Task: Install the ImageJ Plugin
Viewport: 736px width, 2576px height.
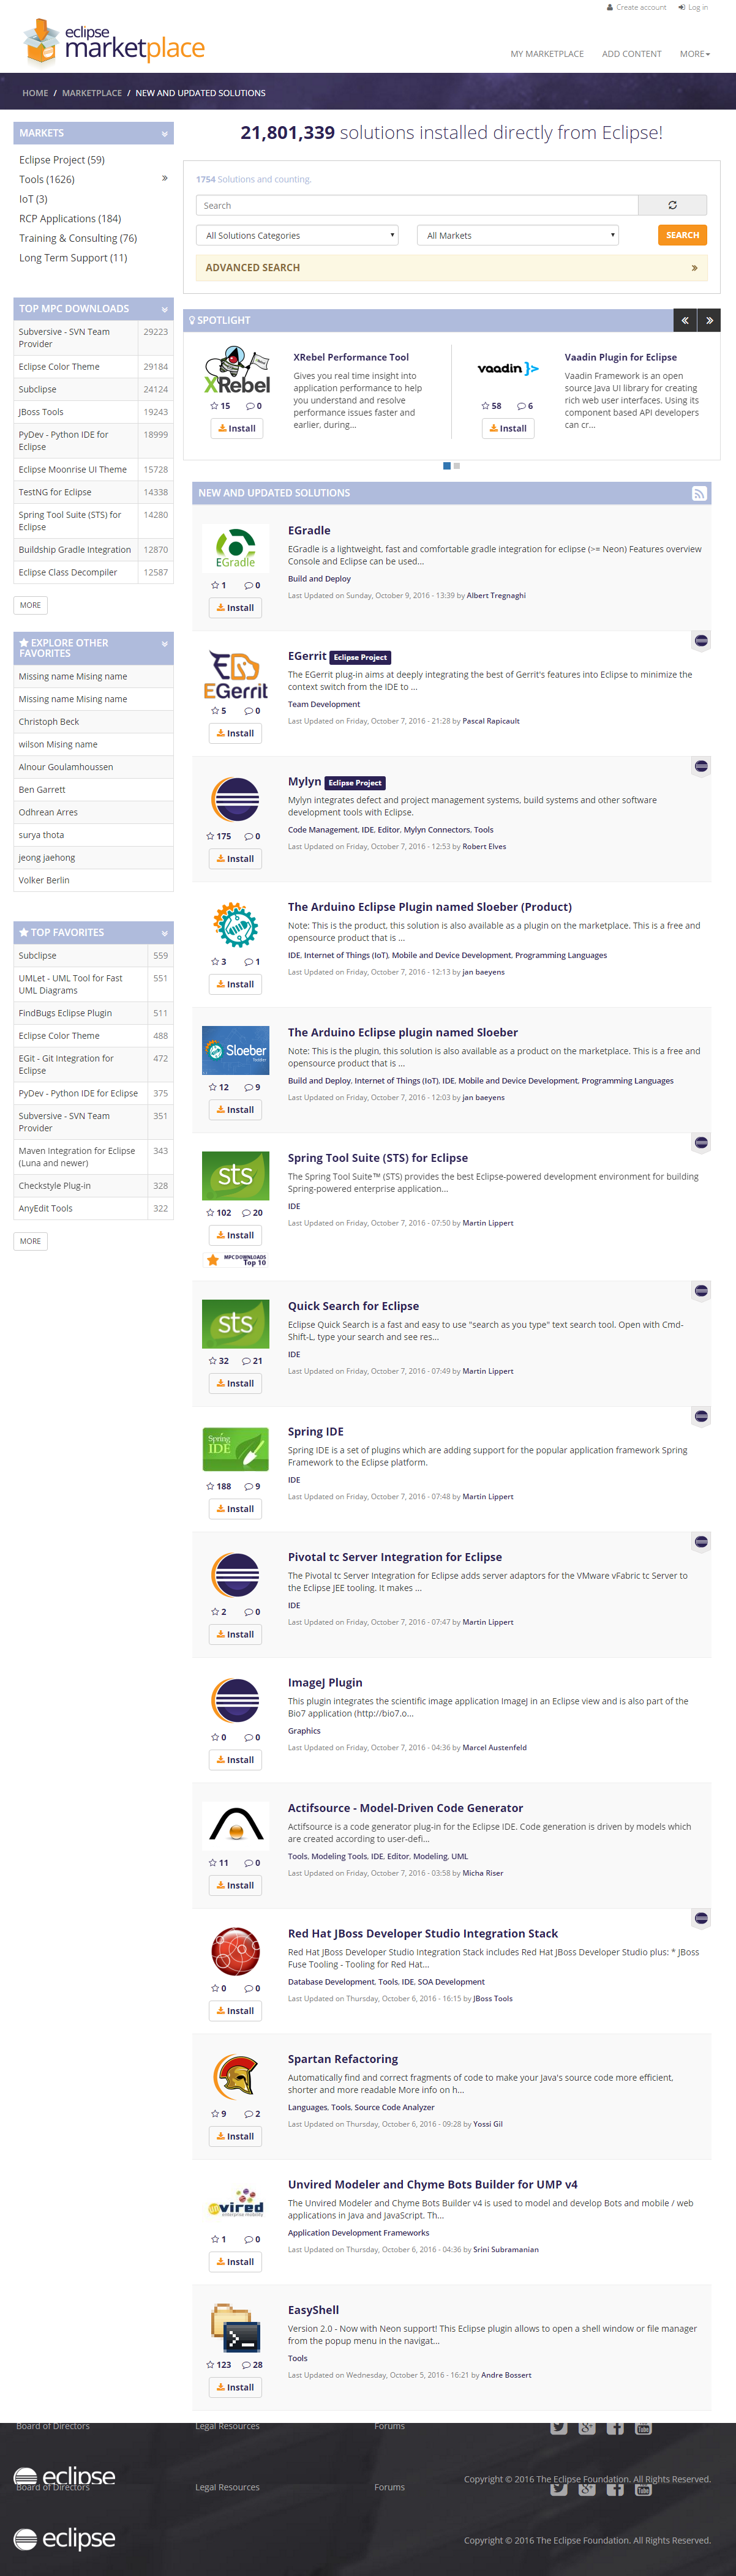Action: (236, 1760)
